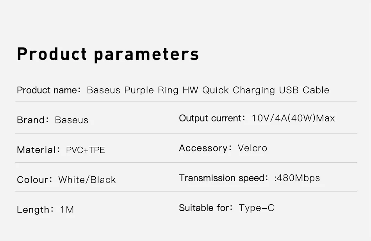Select the "Brand" label
Screen dimensions: 371x241
(31, 120)
